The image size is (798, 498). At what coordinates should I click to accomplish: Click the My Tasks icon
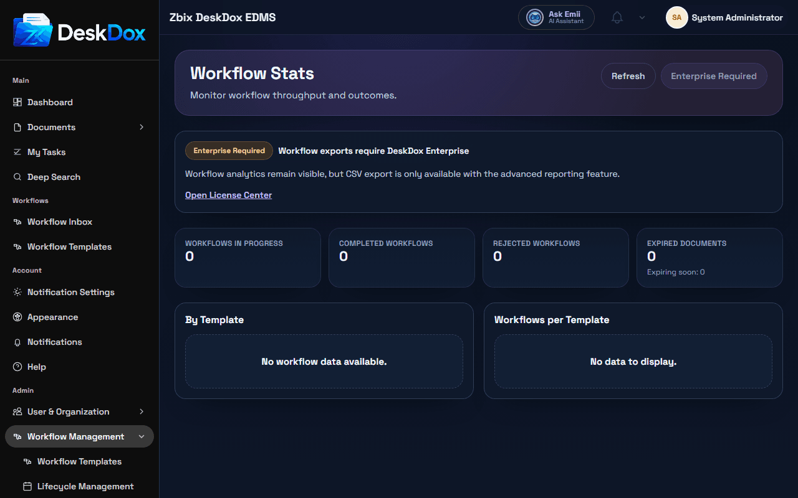pyautogui.click(x=17, y=152)
